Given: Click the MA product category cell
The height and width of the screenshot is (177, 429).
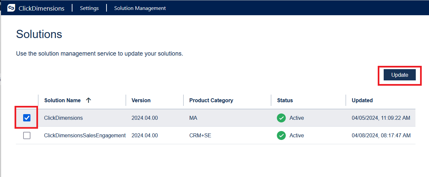Looking at the screenshot, I should pos(193,118).
